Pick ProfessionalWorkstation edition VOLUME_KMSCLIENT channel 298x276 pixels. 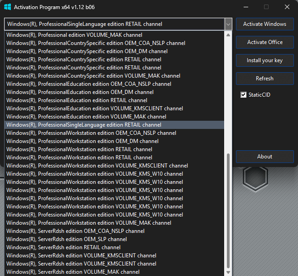(x=114, y=166)
